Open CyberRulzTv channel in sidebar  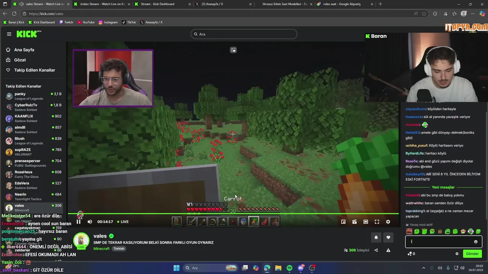(x=34, y=107)
